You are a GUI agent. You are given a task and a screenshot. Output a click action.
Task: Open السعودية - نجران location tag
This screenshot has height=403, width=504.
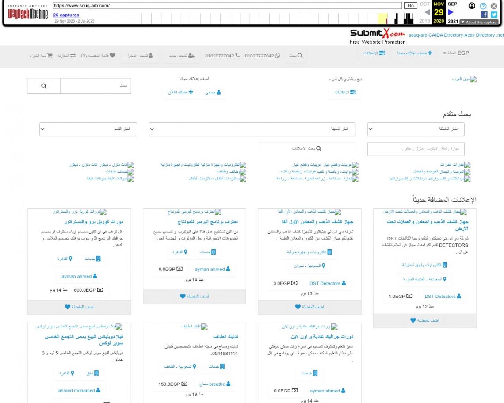309,266
